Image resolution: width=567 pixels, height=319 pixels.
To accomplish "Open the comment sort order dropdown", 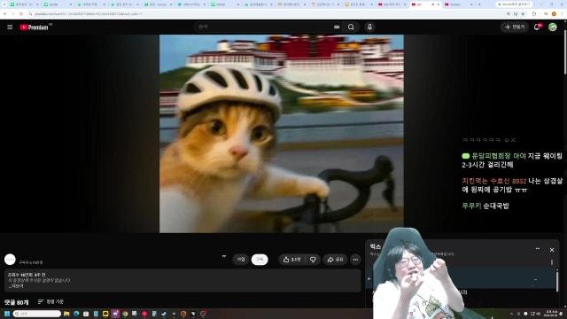I will click(x=50, y=301).
